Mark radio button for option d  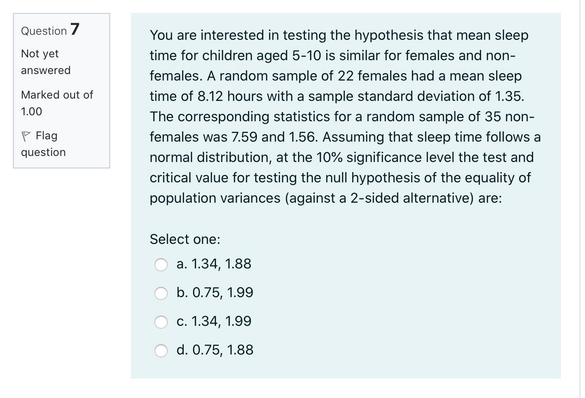click(161, 350)
